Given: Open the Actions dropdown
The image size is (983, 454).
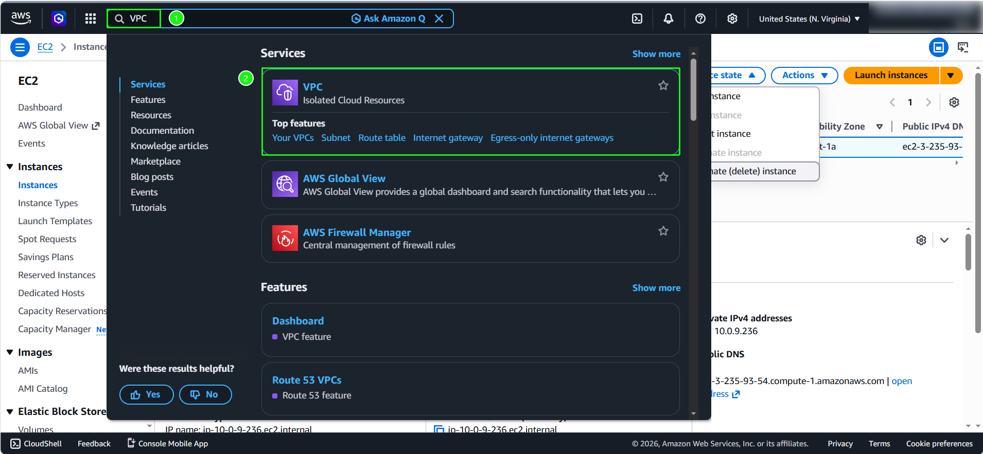Looking at the screenshot, I should coord(804,75).
